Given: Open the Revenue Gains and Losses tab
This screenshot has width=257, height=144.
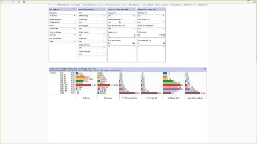Looking at the screenshot, I should [115, 5].
